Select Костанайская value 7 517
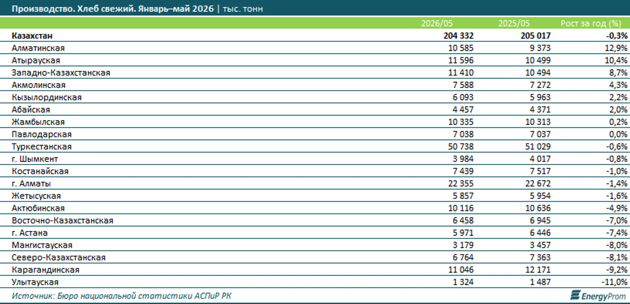630x304 pixels. tap(540, 171)
